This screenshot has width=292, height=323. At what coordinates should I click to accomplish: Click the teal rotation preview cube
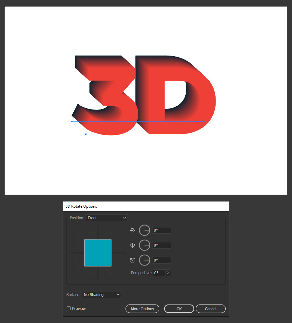(x=98, y=253)
